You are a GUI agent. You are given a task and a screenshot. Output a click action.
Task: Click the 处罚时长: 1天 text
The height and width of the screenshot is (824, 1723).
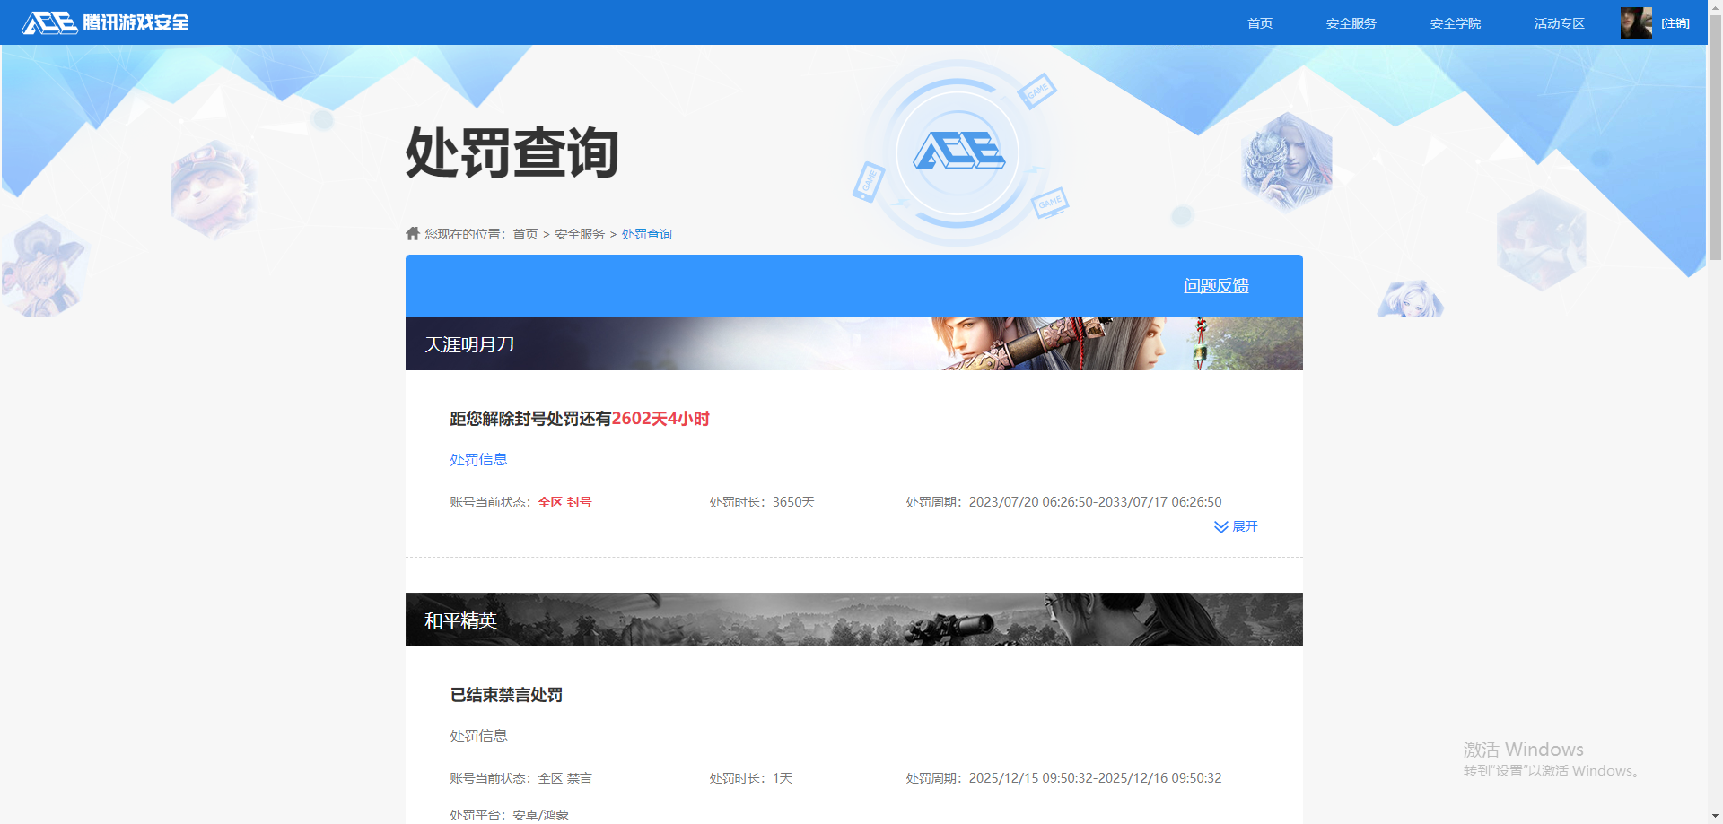[751, 778]
